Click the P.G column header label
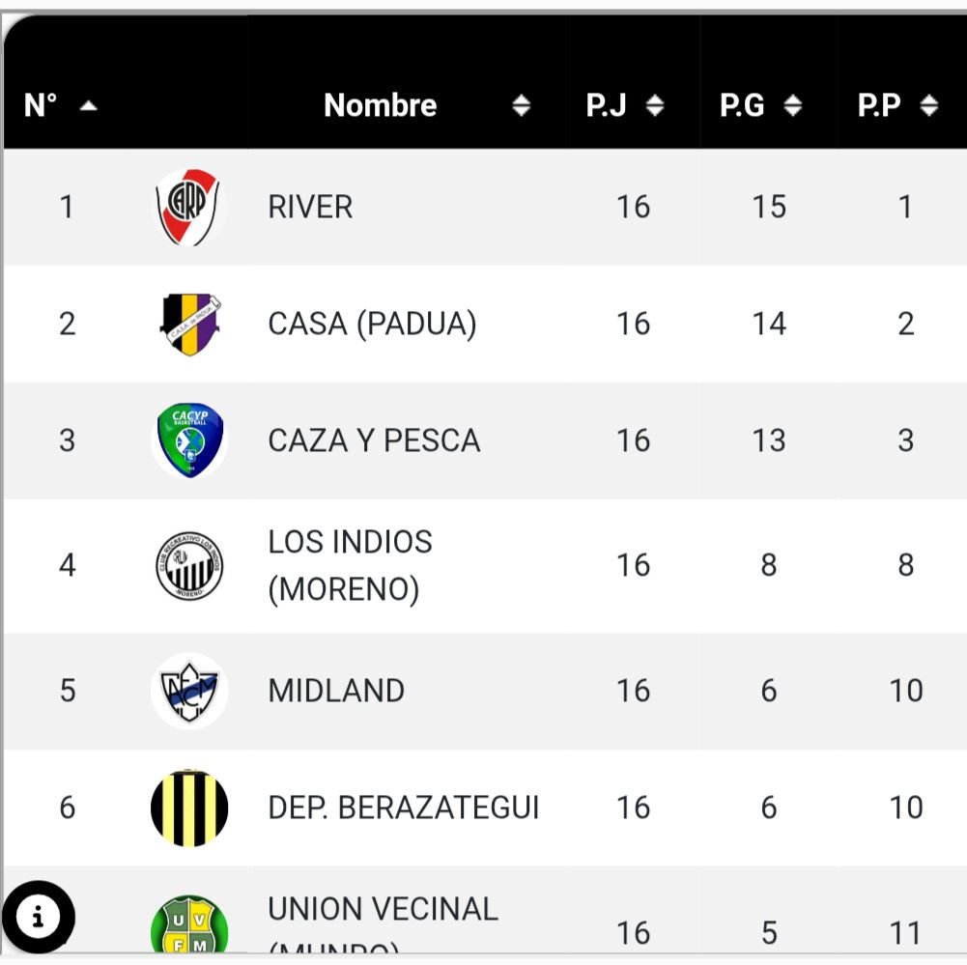The height and width of the screenshot is (965, 967). click(742, 105)
